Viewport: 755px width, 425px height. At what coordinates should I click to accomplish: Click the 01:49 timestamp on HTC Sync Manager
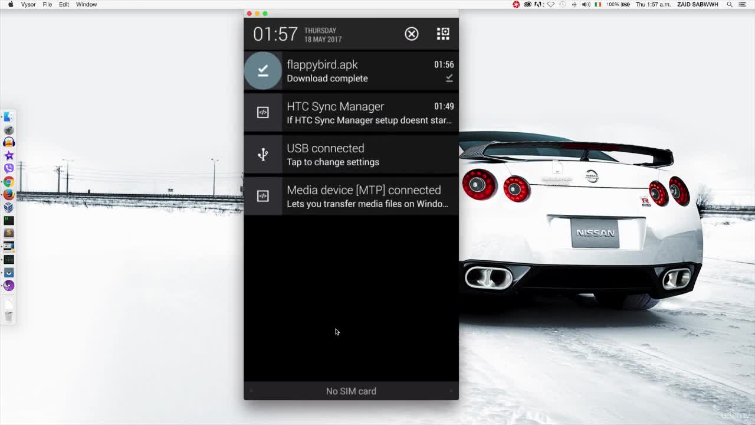click(x=444, y=106)
